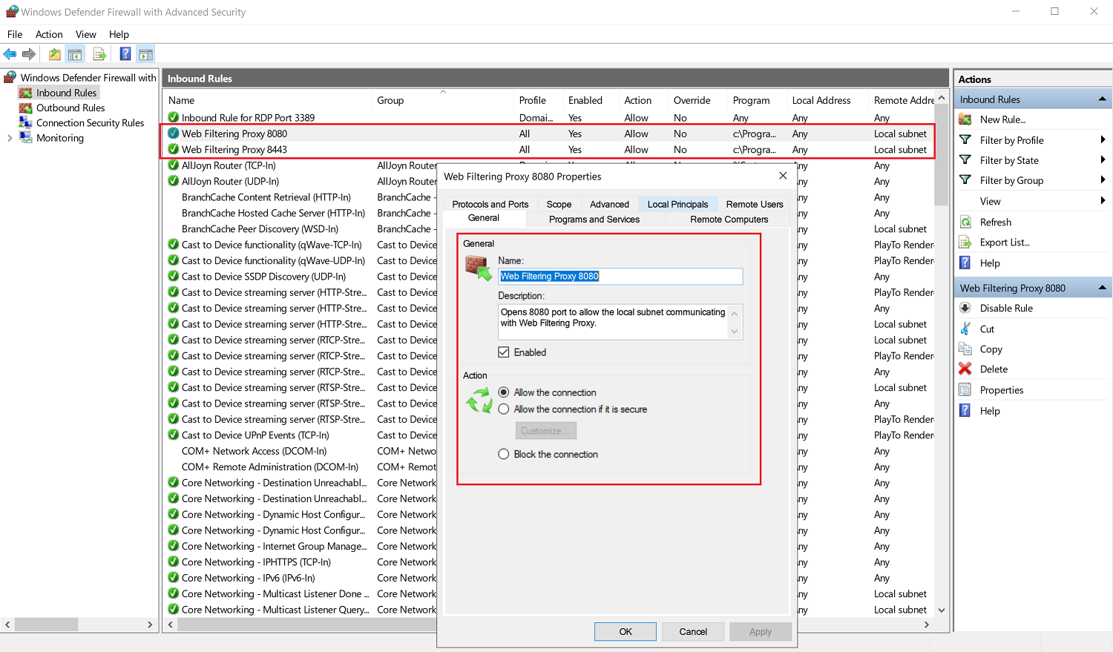Click the description box scroll down arrow

735,332
